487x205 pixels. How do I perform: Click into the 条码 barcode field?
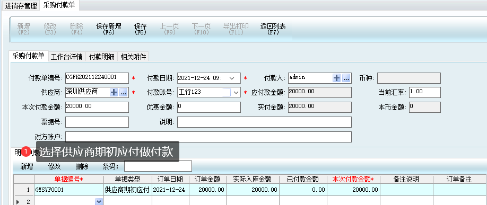point(158,166)
